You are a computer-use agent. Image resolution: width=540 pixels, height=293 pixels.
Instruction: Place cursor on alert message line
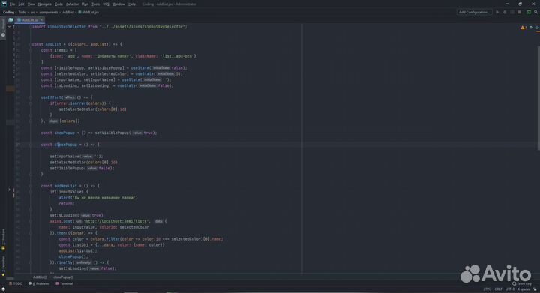pos(98,198)
